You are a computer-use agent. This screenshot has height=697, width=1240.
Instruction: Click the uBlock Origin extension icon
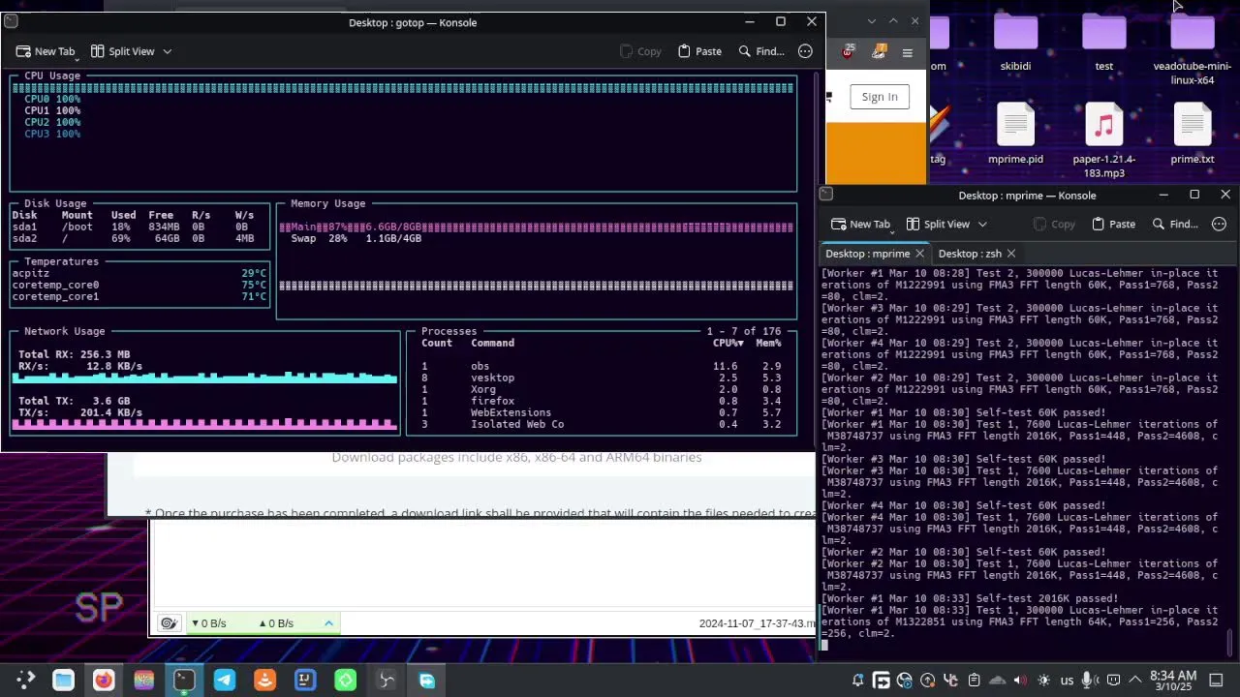[849, 52]
